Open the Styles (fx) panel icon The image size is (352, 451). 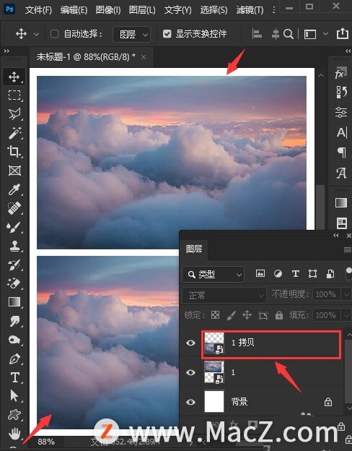tap(340, 74)
